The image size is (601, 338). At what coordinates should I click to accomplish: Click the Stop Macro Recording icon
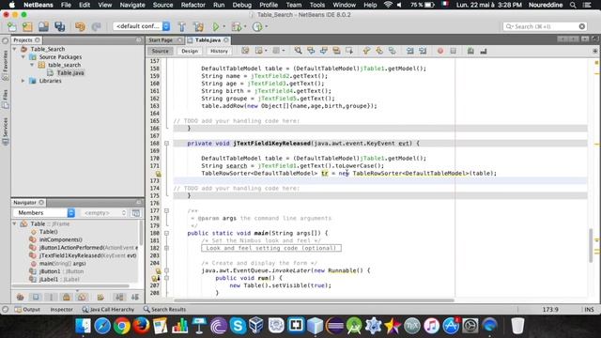coord(453,51)
